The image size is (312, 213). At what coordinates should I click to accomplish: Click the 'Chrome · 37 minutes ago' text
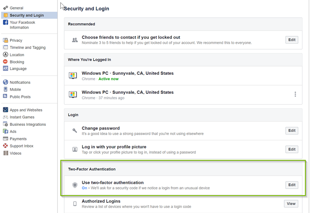pyautogui.click(x=103, y=98)
